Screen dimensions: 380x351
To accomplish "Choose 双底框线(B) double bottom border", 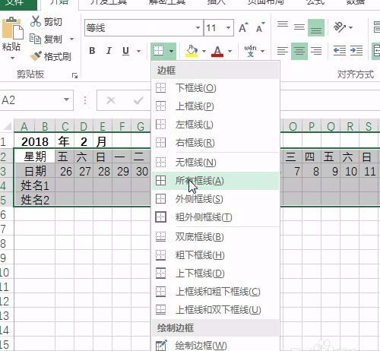I will [x=216, y=237].
